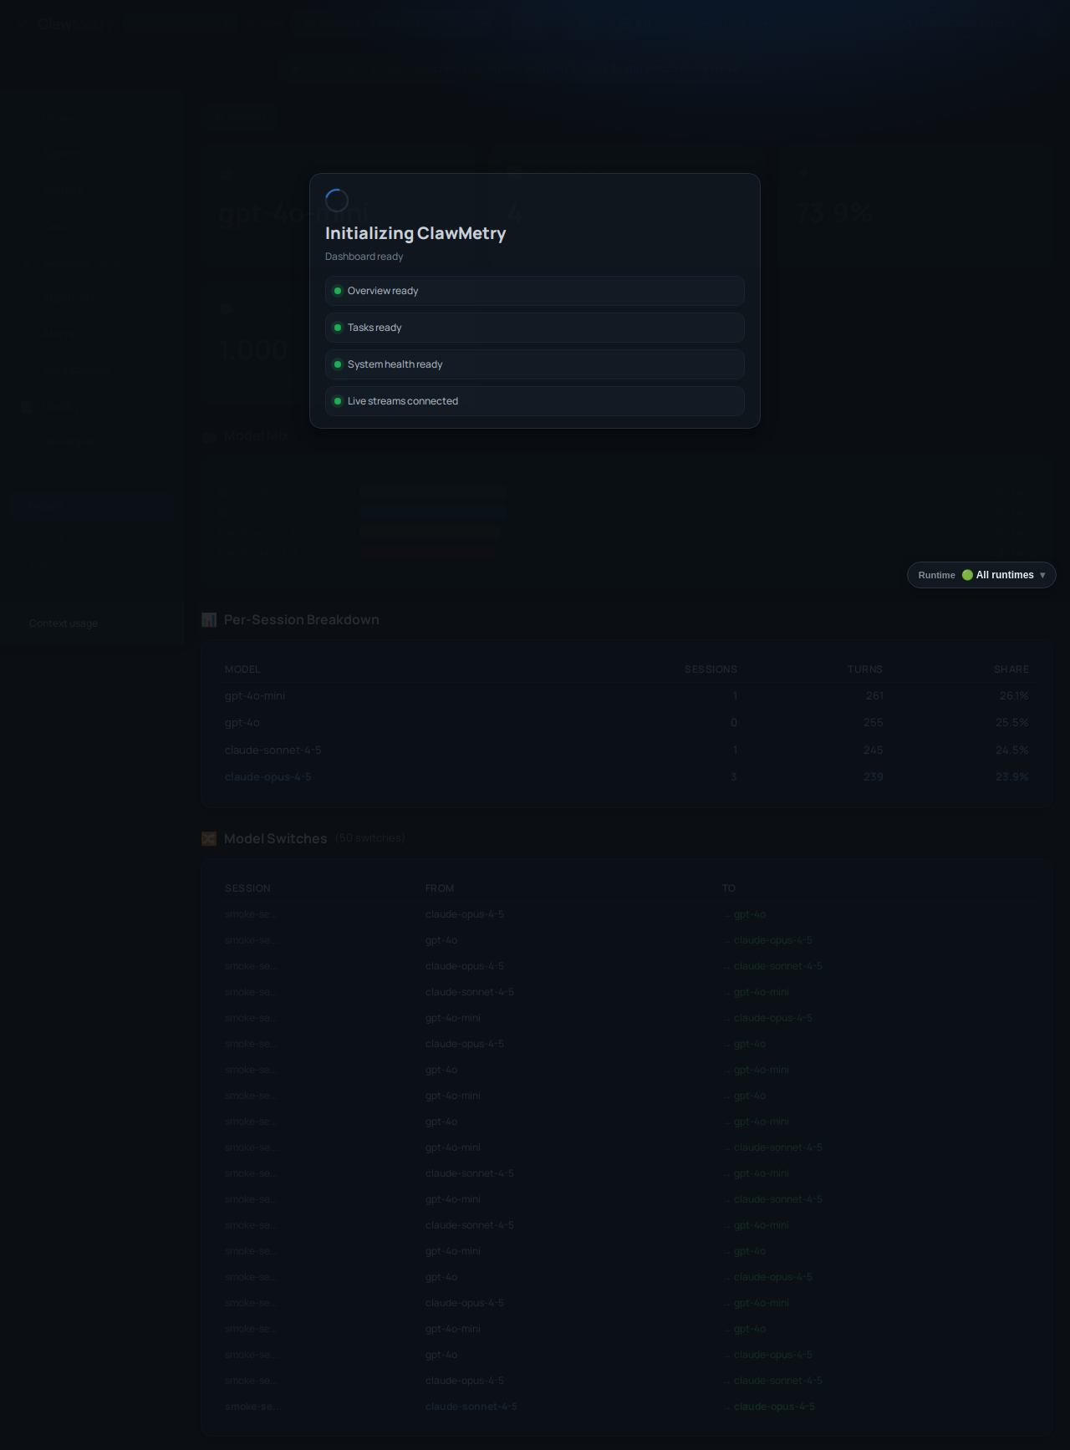Click the SESSIONS column header
This screenshot has height=1450, width=1070.
[x=711, y=669]
